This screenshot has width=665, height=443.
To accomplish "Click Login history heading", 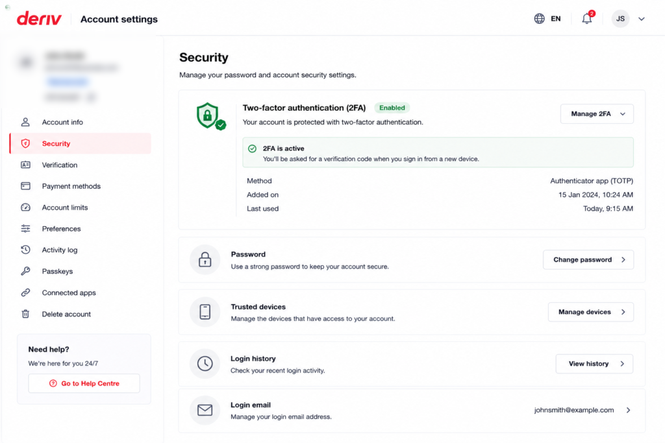I will 253,359.
